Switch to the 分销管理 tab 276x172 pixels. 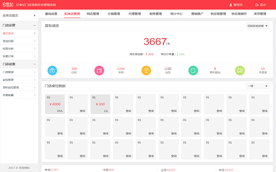tap(114, 14)
